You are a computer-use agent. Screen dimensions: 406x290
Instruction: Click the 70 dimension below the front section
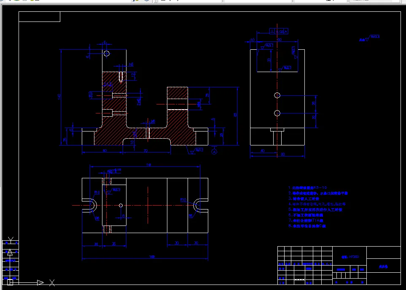point(145,150)
